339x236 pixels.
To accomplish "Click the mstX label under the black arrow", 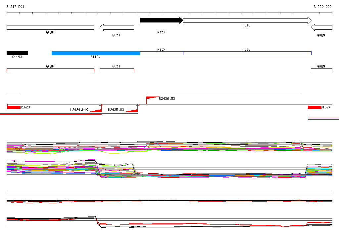I will pyautogui.click(x=161, y=32).
